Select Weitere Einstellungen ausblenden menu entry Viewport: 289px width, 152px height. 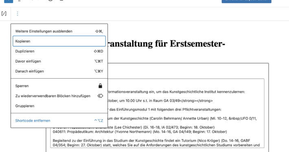(x=59, y=31)
